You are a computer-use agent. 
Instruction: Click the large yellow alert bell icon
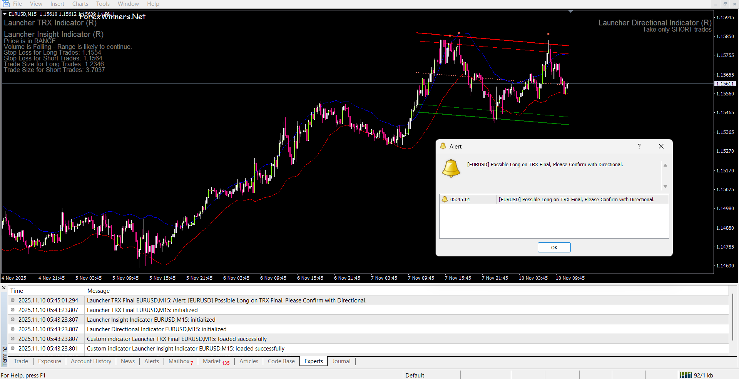click(x=451, y=168)
